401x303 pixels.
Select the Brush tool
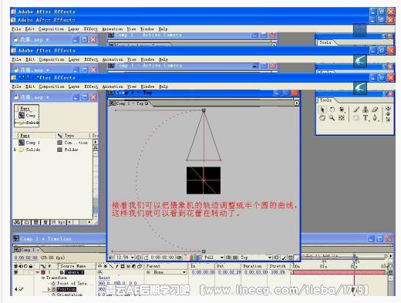pyautogui.click(x=356, y=109)
